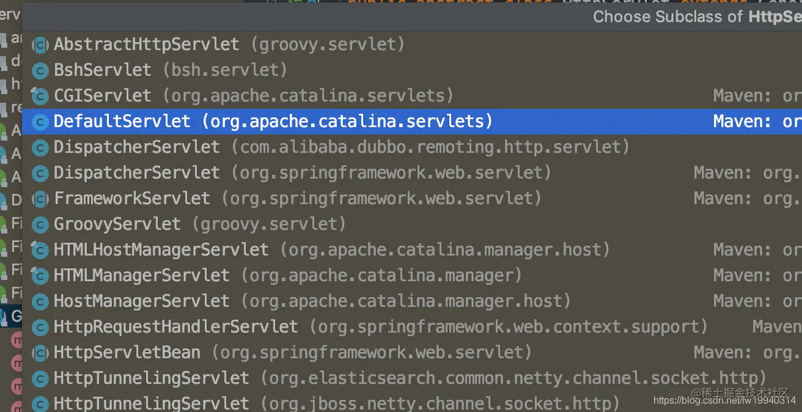Pick HttpRequestHandlerServlet from the subclass list

point(411,327)
